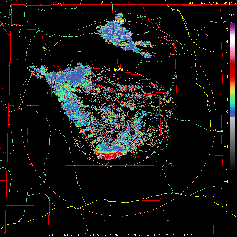Viewport: 237px width, 237px height.
Task: Click the 3 value on the scale
Action: pyautogui.click(x=227, y=76)
